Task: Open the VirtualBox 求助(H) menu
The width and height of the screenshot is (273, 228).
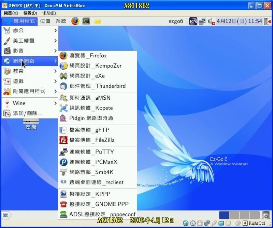Action: (49, 13)
